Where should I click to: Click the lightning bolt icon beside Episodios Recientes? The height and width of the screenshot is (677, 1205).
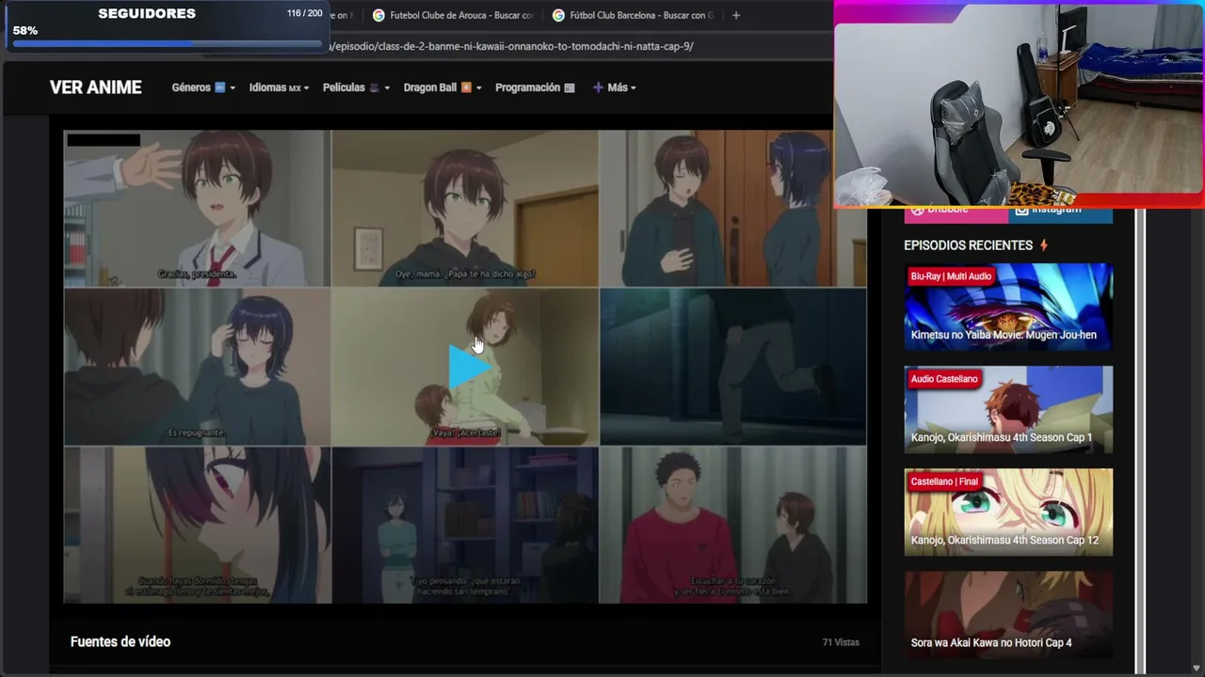click(1043, 245)
